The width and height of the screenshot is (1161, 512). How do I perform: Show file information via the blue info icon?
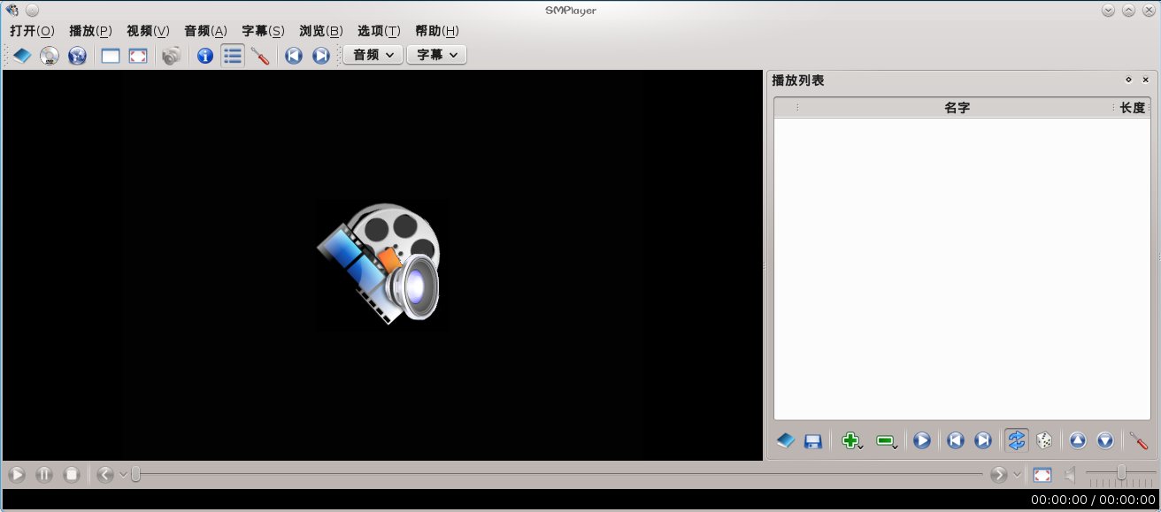pyautogui.click(x=205, y=56)
